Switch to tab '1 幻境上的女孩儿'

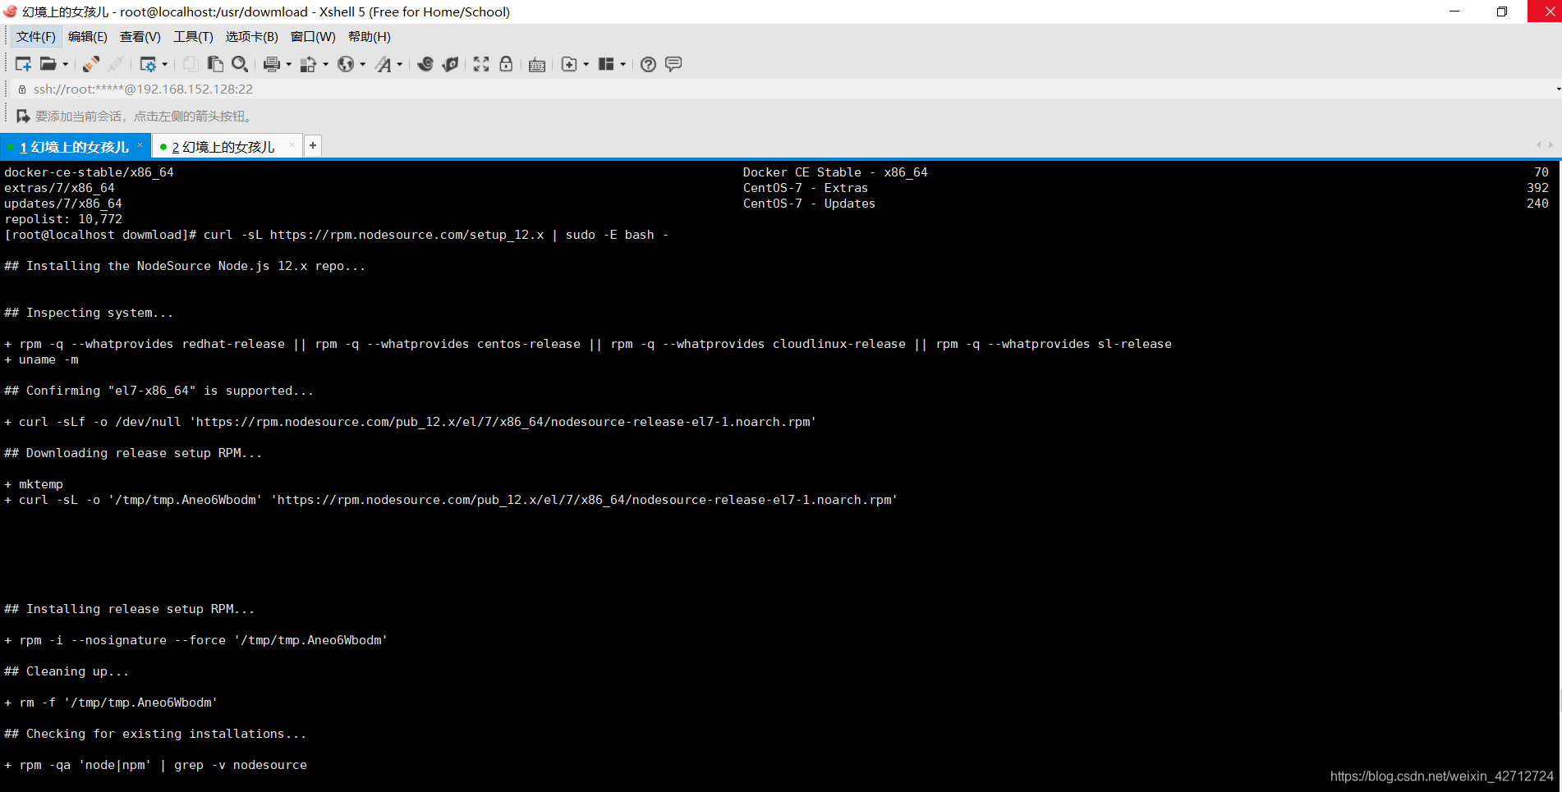tap(74, 147)
